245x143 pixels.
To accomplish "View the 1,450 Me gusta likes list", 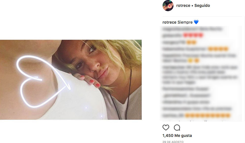I will point(177,136).
